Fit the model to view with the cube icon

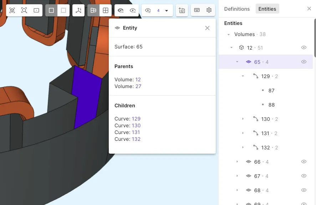pyautogui.click(x=12, y=10)
